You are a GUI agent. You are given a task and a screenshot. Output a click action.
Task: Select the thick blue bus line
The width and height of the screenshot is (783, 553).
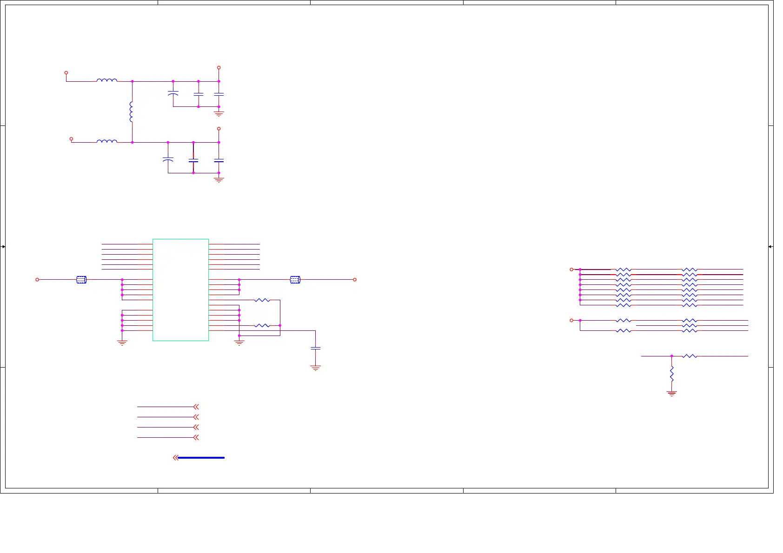[x=201, y=458]
